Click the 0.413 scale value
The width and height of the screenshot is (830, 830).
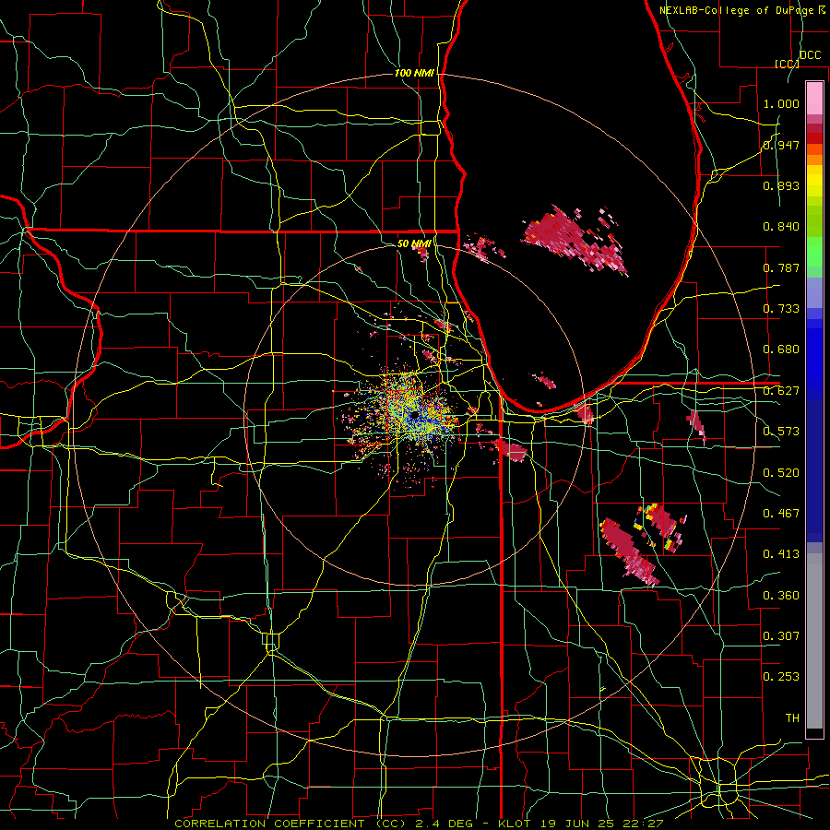781,554
